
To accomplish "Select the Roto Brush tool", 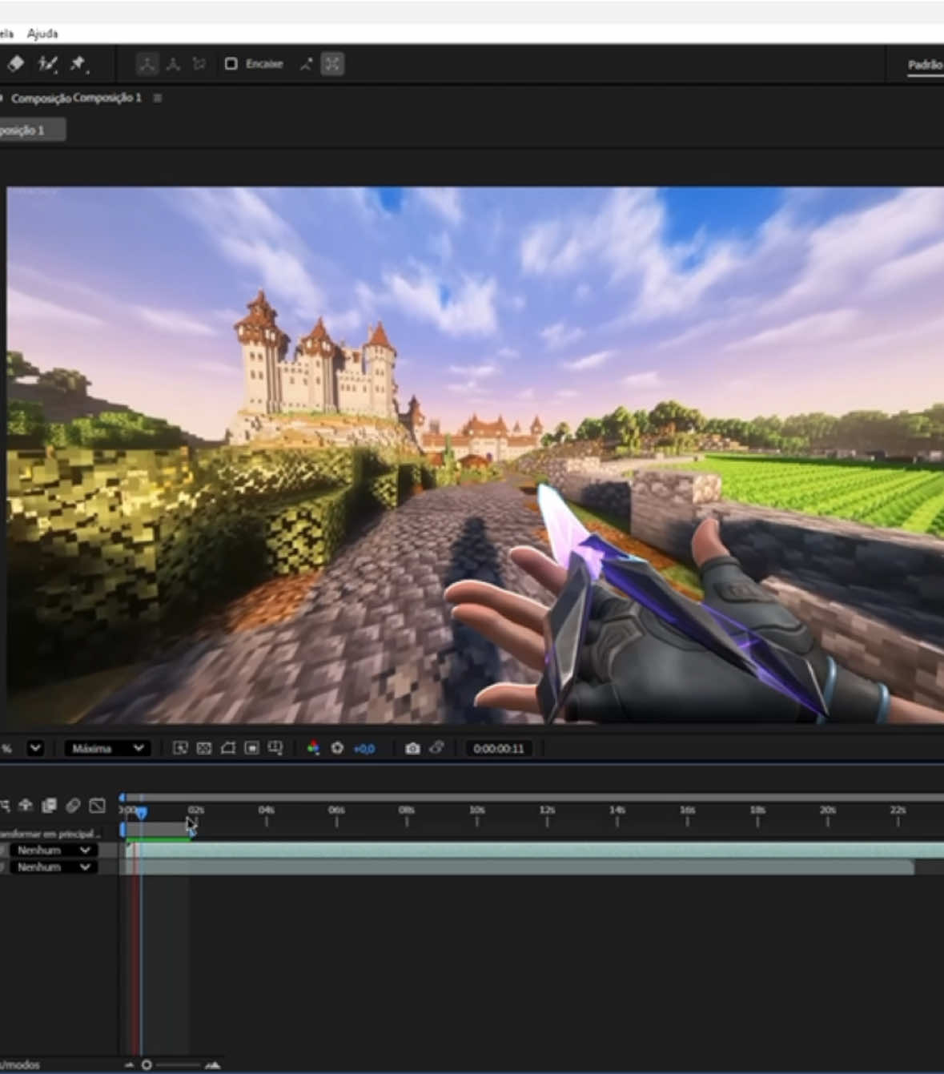I will click(x=48, y=64).
